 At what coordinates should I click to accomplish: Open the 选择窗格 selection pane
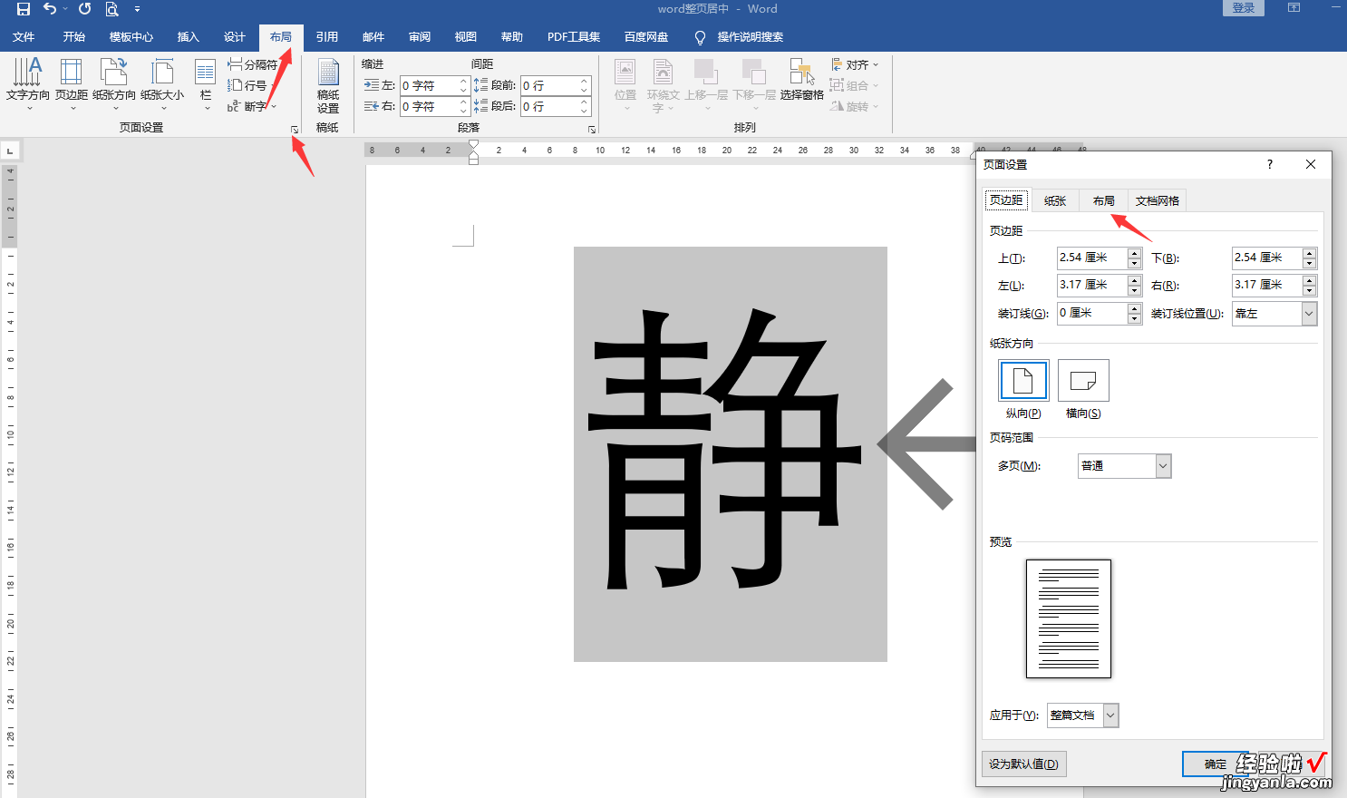click(x=802, y=80)
